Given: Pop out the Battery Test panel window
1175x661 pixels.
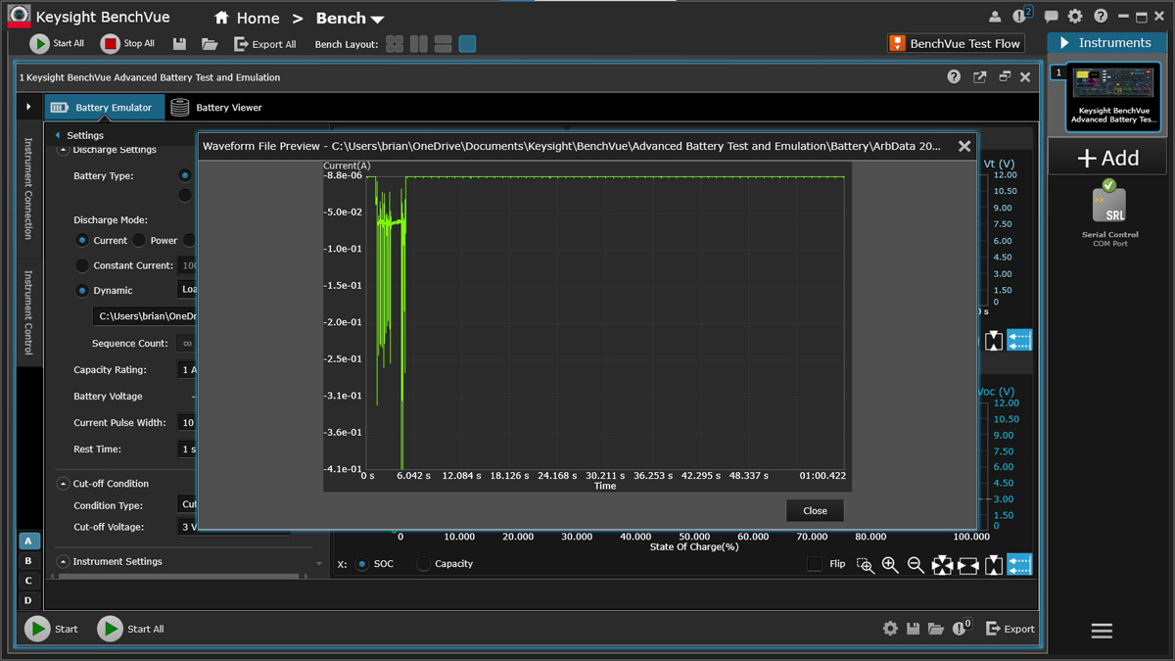Looking at the screenshot, I should coord(979,76).
